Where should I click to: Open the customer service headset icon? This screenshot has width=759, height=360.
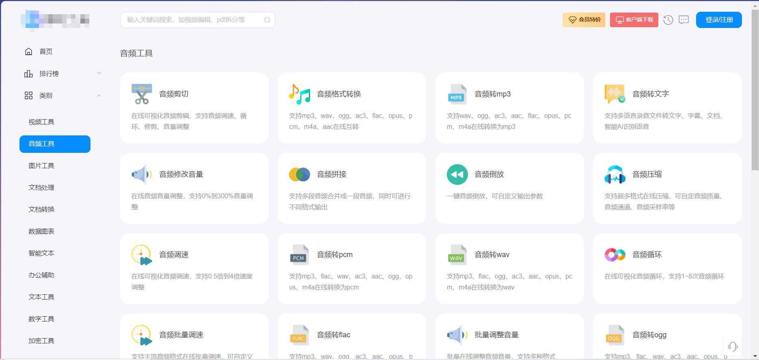point(733,346)
